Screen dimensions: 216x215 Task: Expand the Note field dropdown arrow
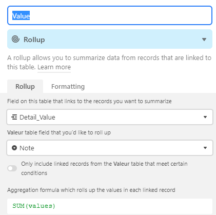pos(205,148)
